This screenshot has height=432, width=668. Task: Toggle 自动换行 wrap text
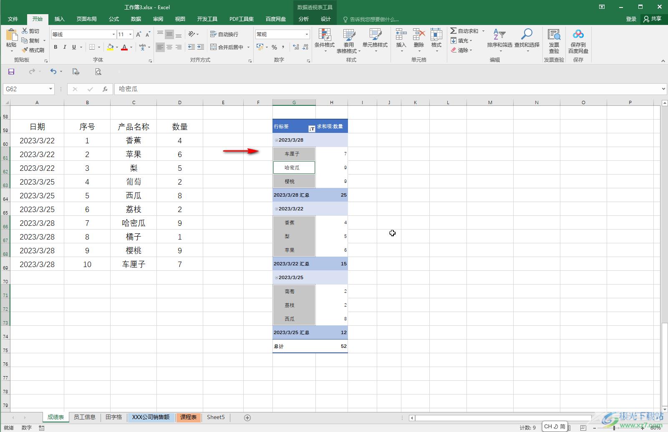[x=224, y=34]
